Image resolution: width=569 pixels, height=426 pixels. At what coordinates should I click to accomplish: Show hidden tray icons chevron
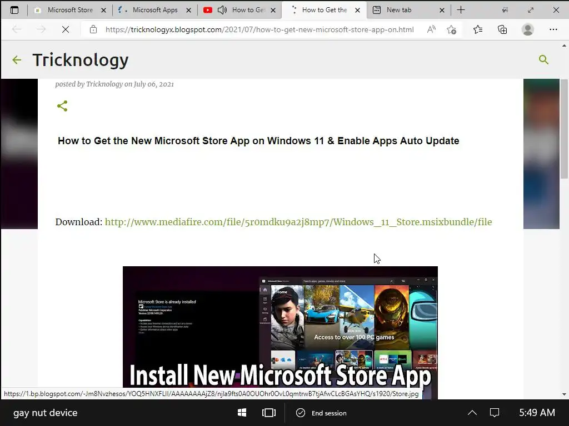(x=472, y=413)
